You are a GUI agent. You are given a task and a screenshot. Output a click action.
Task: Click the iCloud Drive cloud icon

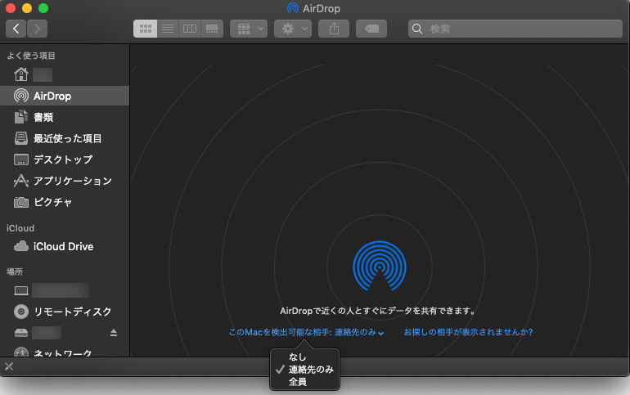click(21, 245)
